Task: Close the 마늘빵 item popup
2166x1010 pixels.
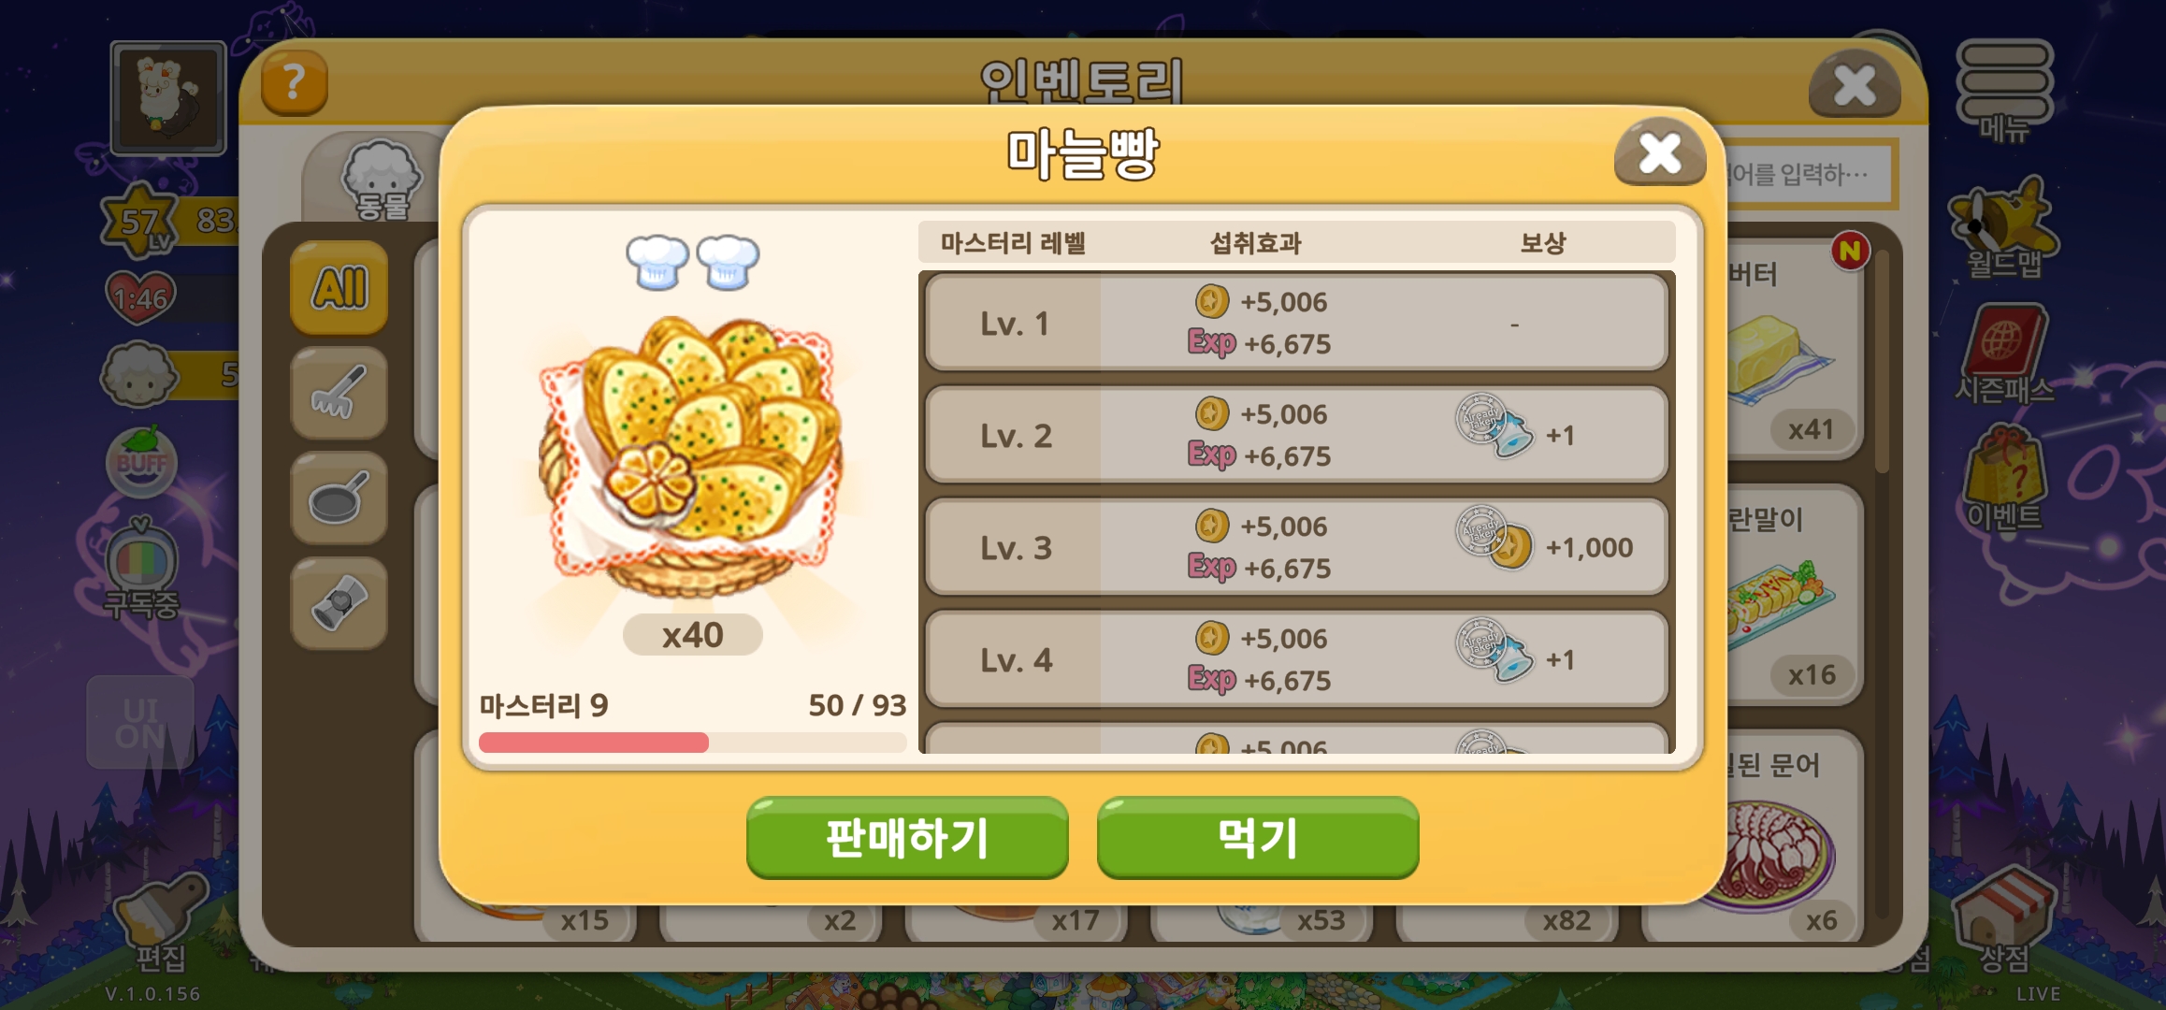Action: (x=1660, y=153)
